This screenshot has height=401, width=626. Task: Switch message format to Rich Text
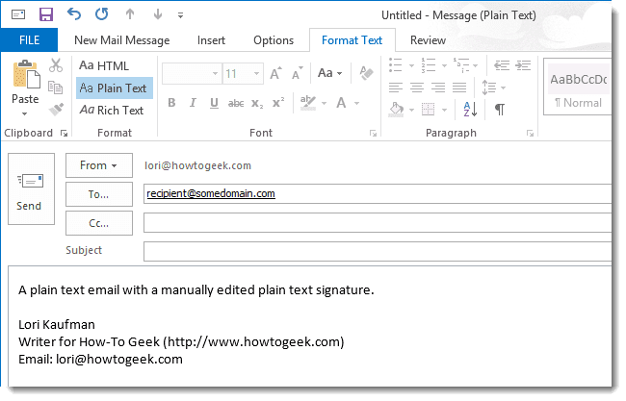click(112, 111)
